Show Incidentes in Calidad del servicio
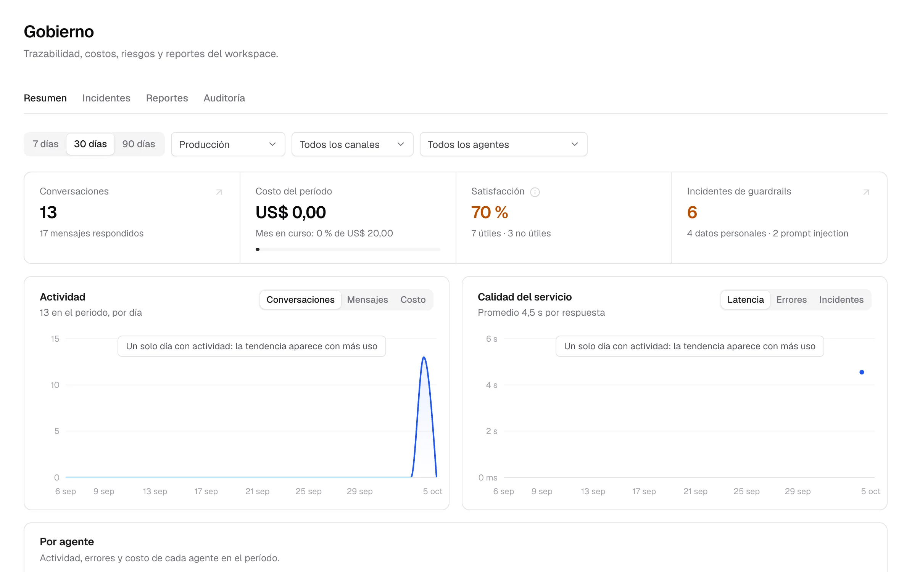This screenshot has height=572, width=912. [841, 300]
